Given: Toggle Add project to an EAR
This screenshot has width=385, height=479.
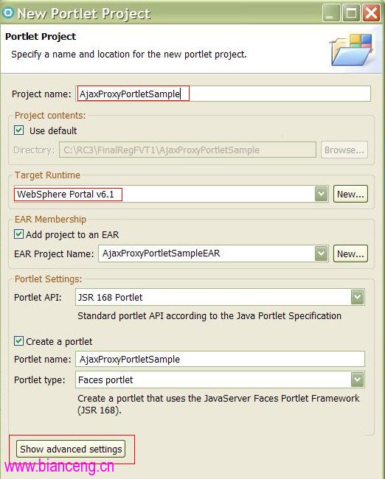Looking at the screenshot, I should click(x=19, y=234).
